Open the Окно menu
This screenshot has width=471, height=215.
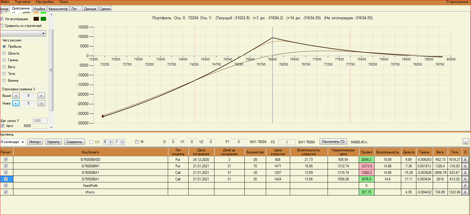[x=64, y=2]
